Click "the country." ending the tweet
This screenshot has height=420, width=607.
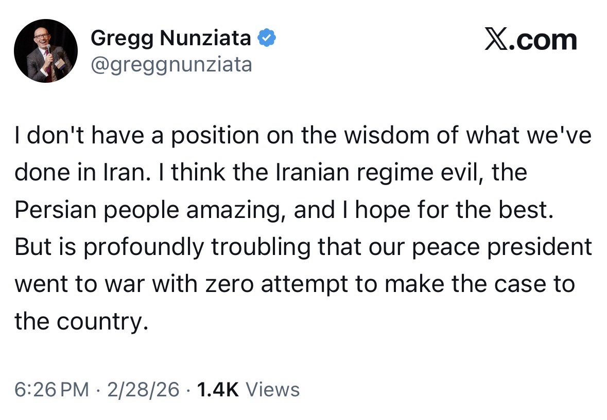coord(77,321)
